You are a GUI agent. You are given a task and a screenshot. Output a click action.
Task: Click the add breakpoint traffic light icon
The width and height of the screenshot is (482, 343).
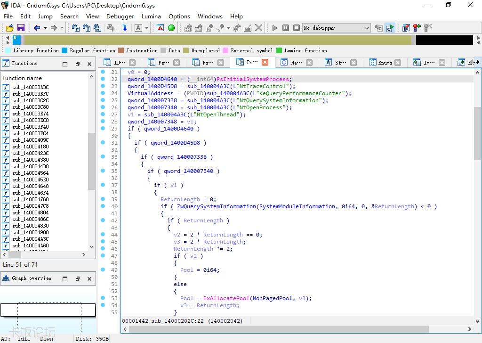(x=417, y=28)
